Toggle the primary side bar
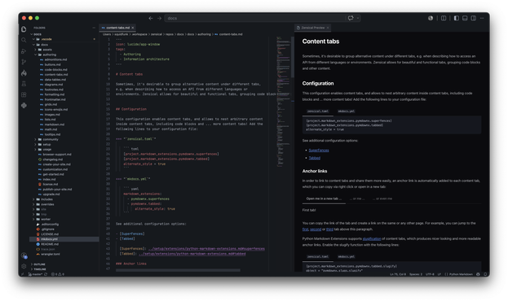 456,18
